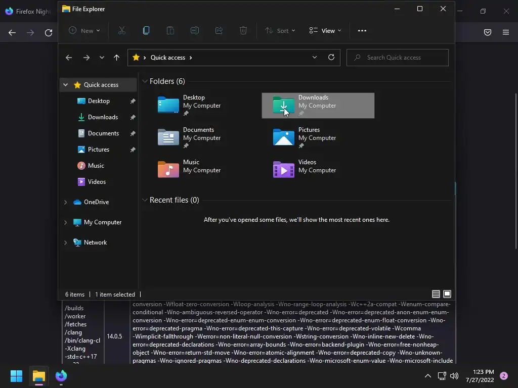The width and height of the screenshot is (518, 388).
Task: Collapse the Folders (6) group
Action: 145,81
